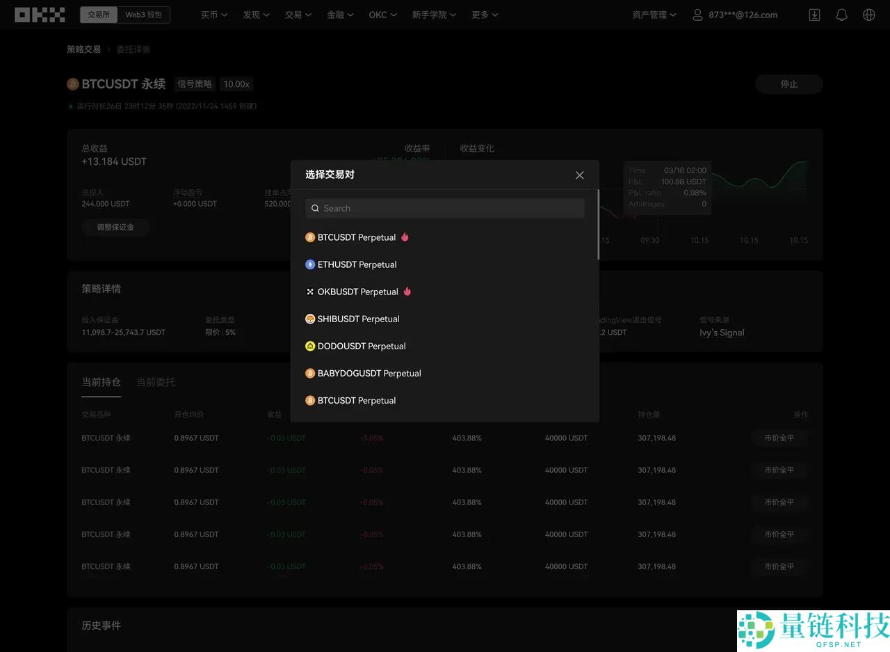Viewport: 890px width, 652px height.
Task: Switch to the 当前委托 tab
Action: click(156, 382)
